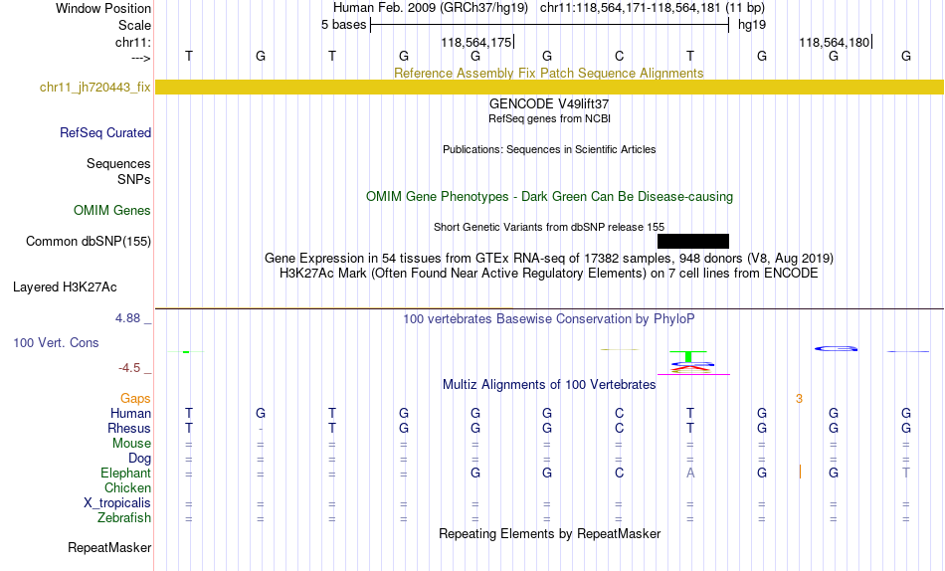Click the Zebrafish species label
The image size is (945, 571).
124,518
